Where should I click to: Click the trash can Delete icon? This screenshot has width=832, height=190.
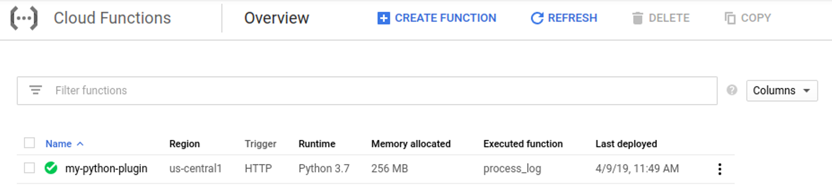[x=637, y=18]
